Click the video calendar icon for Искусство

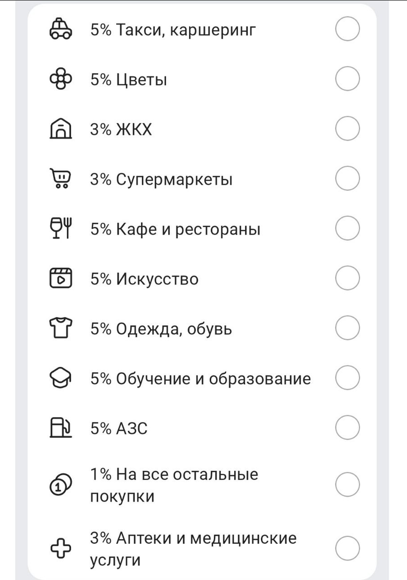pyautogui.click(x=60, y=277)
